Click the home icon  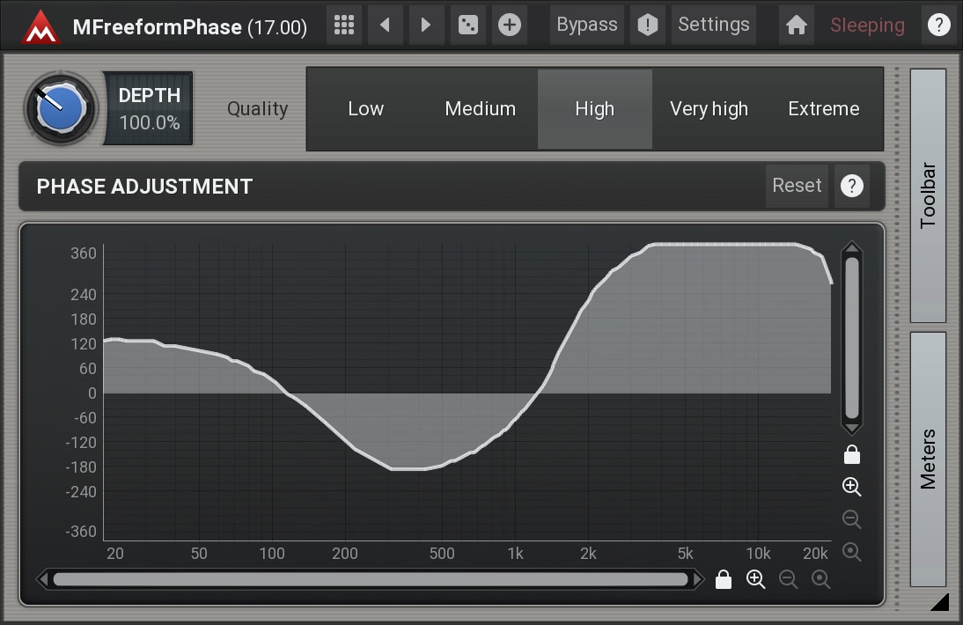[797, 26]
